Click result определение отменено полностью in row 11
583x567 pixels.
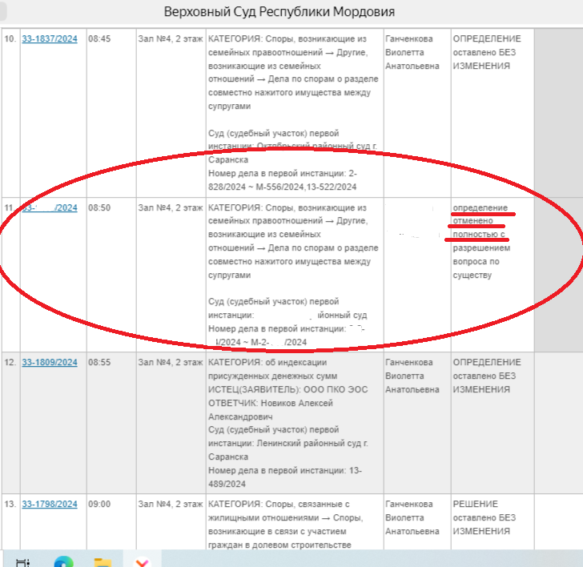[480, 221]
